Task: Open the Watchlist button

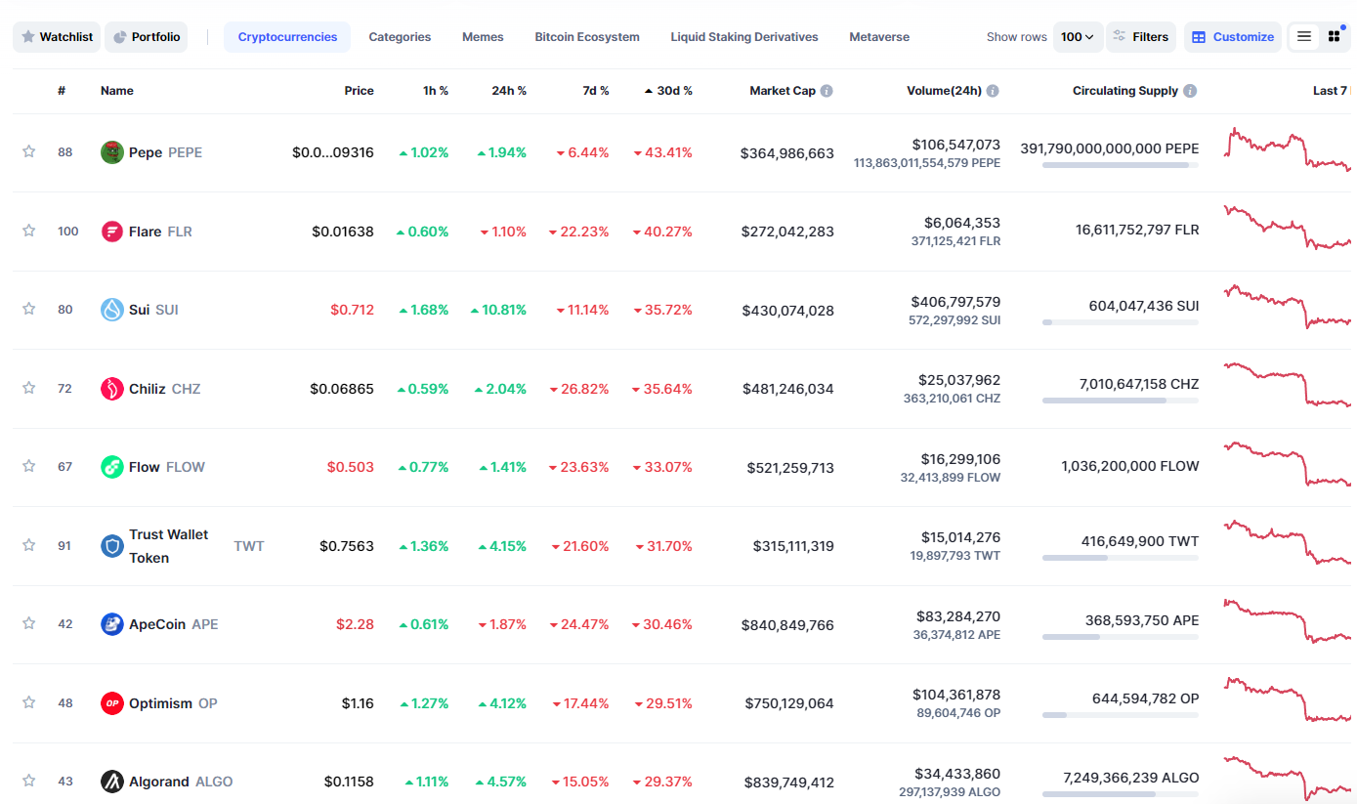Action: point(57,37)
